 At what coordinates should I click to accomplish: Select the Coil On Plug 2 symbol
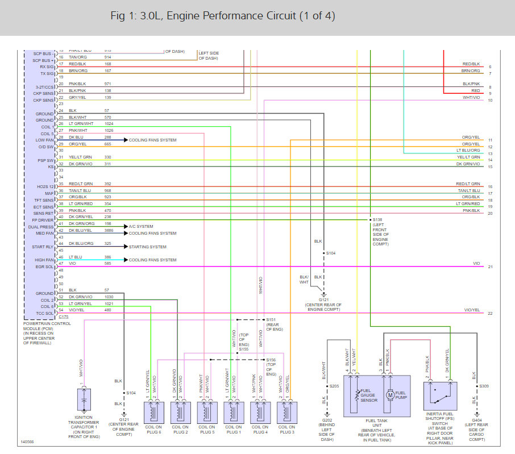[x=180, y=413]
